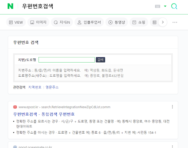Open the 지역번호 related search link

35,87
